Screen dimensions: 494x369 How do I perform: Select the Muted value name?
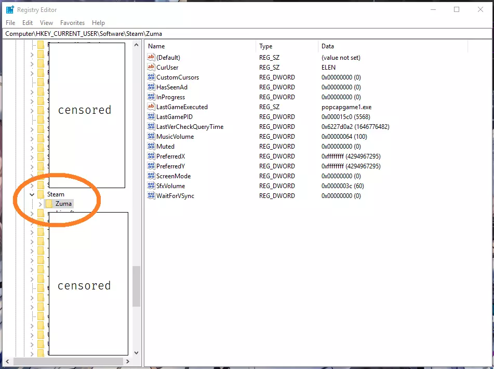click(x=165, y=147)
